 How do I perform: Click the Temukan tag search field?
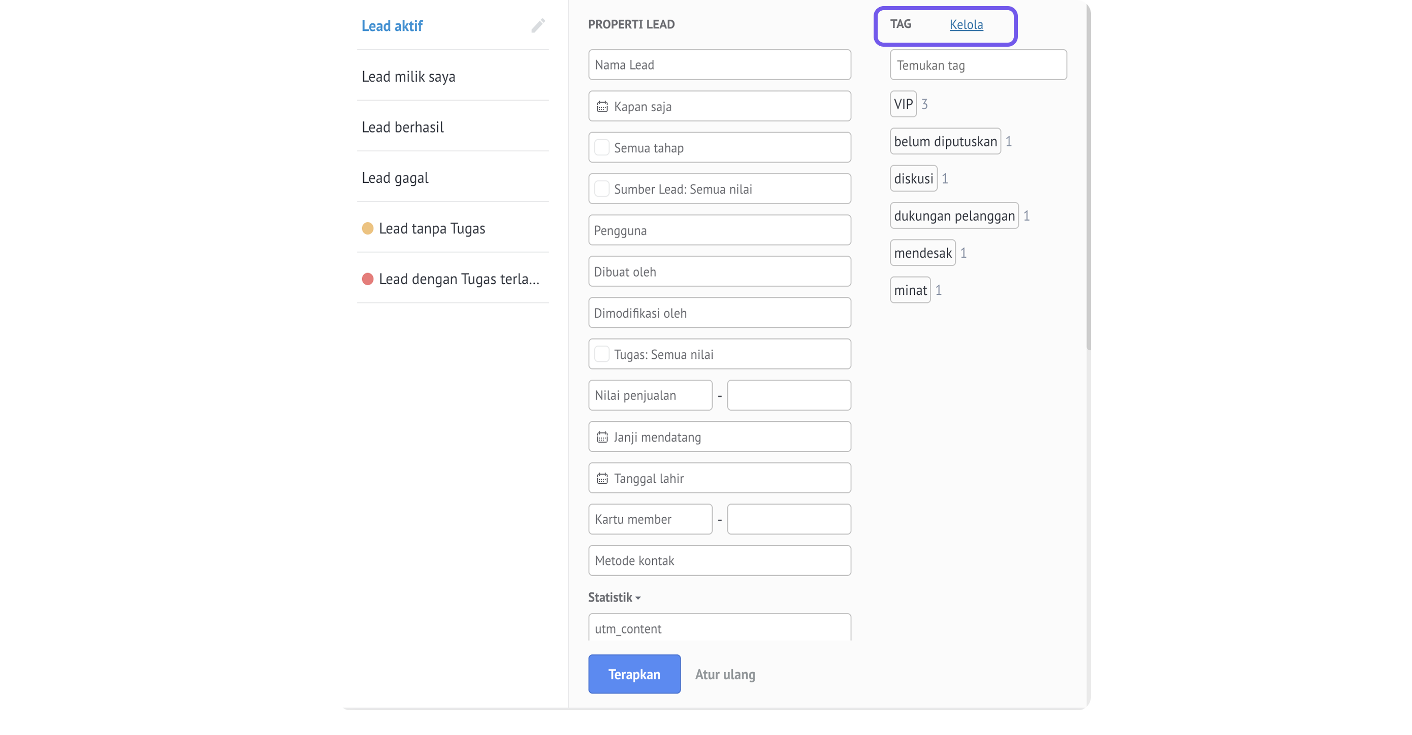[978, 65]
